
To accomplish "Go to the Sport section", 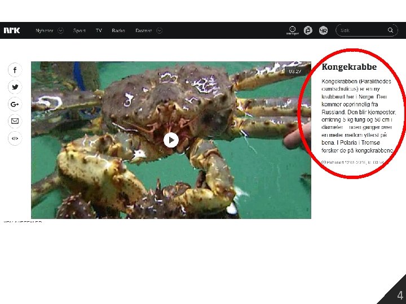I will click(80, 30).
